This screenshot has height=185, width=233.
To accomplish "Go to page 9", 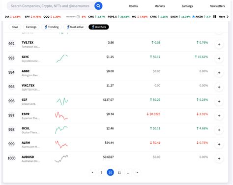I will click(x=101, y=172).
